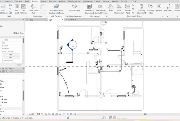Viewport: 180px width, 121px height.
Task: Open the Massing & Site tab
Action: (74, 1)
